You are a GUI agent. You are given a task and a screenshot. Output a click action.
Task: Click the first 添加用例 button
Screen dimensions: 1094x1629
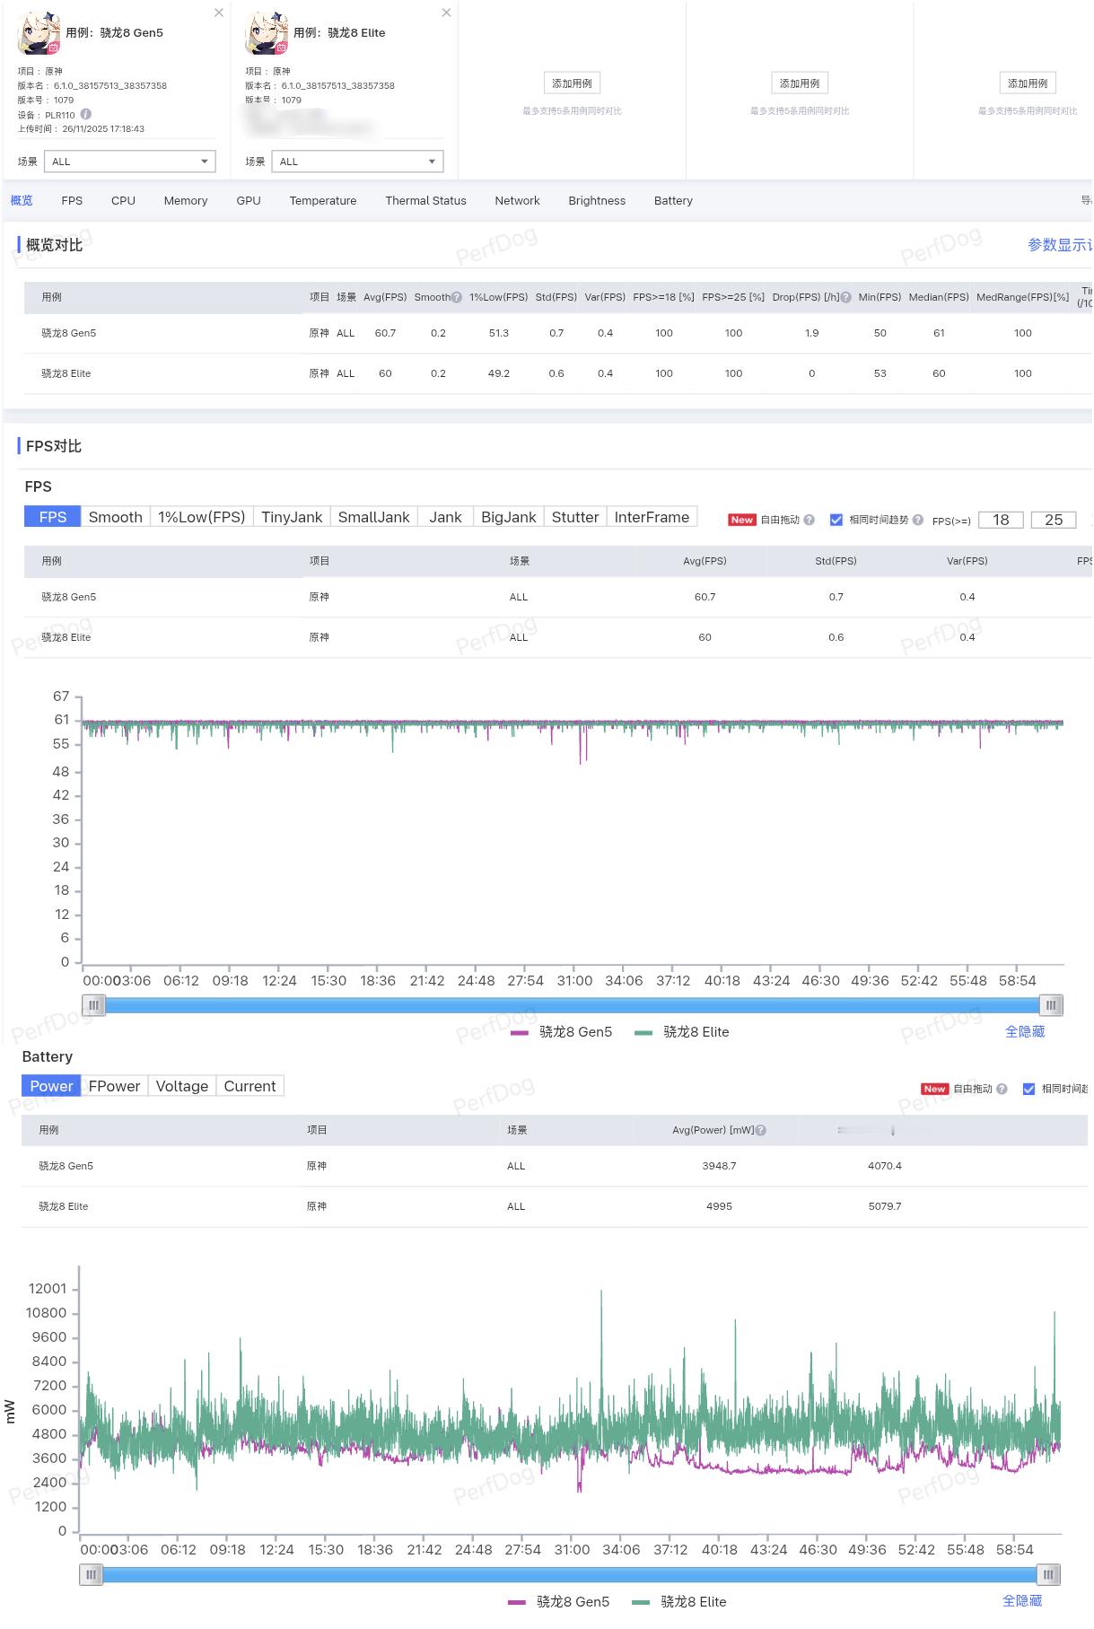click(x=572, y=83)
